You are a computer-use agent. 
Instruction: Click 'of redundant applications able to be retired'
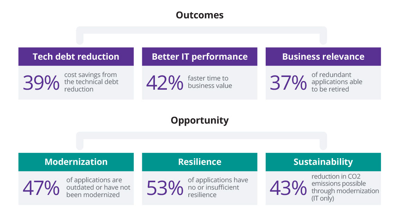coord(337,82)
